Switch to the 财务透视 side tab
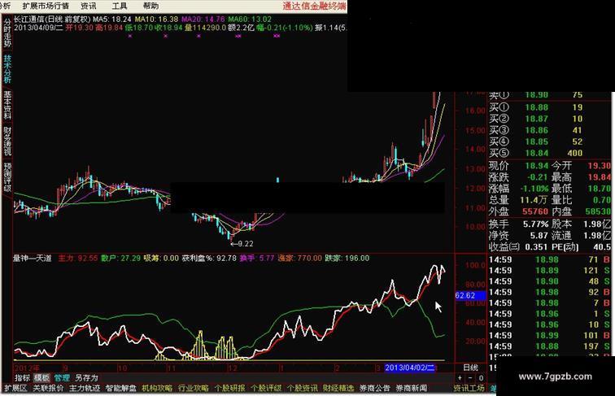Image resolution: width=615 pixels, height=396 pixels. point(7,141)
